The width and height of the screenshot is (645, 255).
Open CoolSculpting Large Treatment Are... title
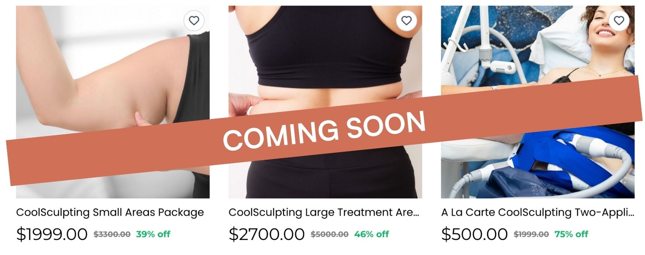click(x=324, y=212)
